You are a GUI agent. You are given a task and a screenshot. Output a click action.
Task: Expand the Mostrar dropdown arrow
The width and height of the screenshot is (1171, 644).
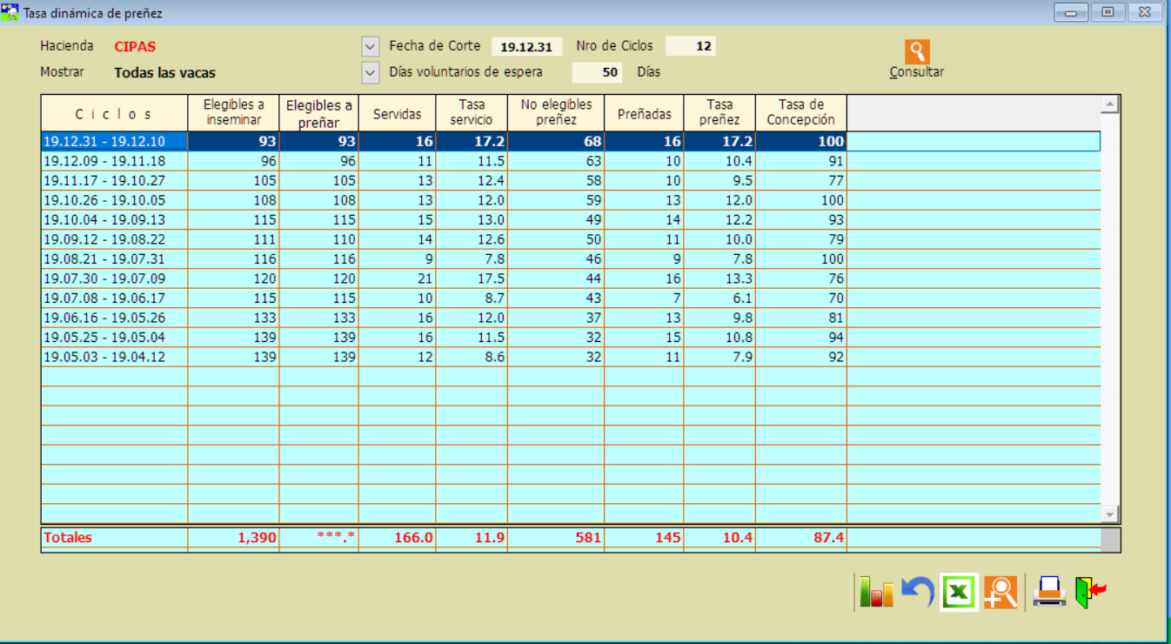point(371,72)
